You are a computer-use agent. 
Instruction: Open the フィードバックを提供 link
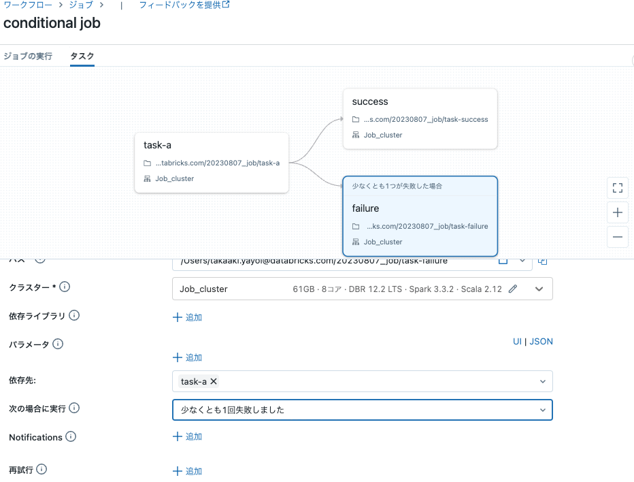184,5
